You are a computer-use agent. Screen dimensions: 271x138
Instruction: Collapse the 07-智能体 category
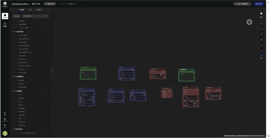[13, 91]
